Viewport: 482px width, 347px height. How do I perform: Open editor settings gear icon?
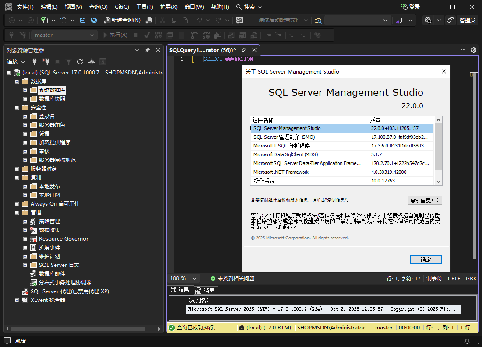[x=473, y=50]
